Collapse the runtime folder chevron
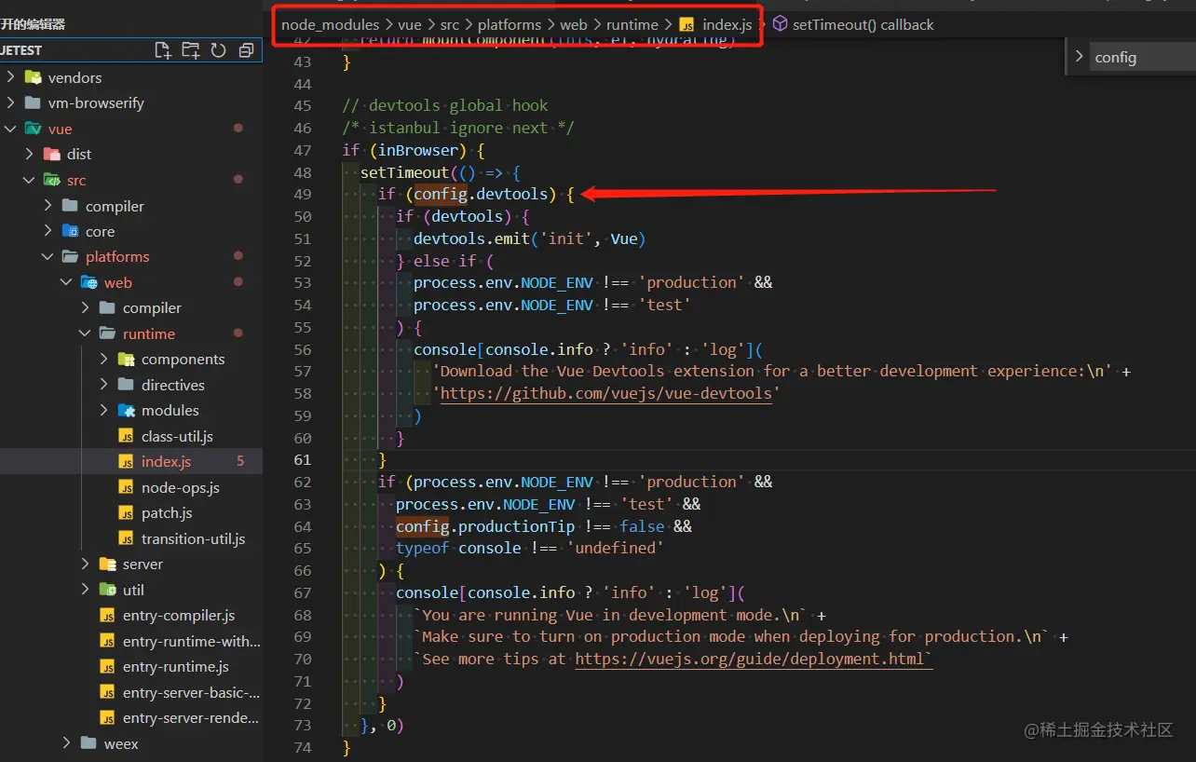 [86, 333]
